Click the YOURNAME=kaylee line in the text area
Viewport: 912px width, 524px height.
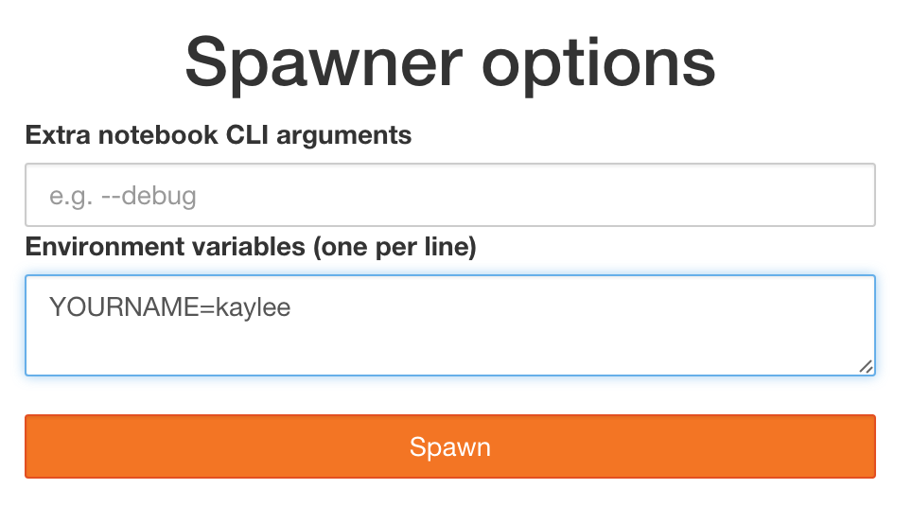coord(170,306)
